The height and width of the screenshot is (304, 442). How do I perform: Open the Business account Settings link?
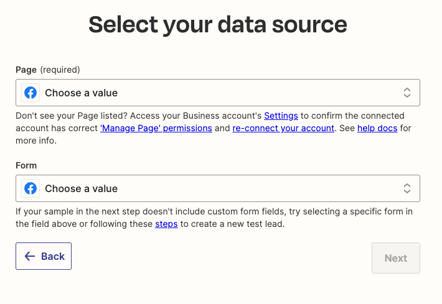click(x=281, y=116)
